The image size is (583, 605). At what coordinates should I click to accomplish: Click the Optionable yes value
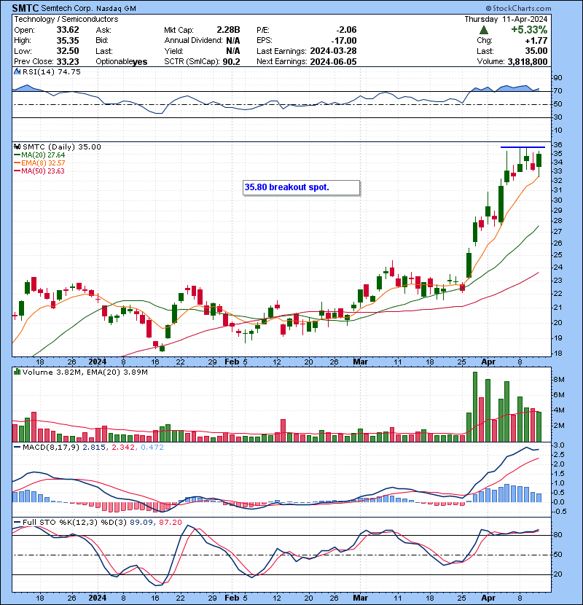(x=140, y=62)
